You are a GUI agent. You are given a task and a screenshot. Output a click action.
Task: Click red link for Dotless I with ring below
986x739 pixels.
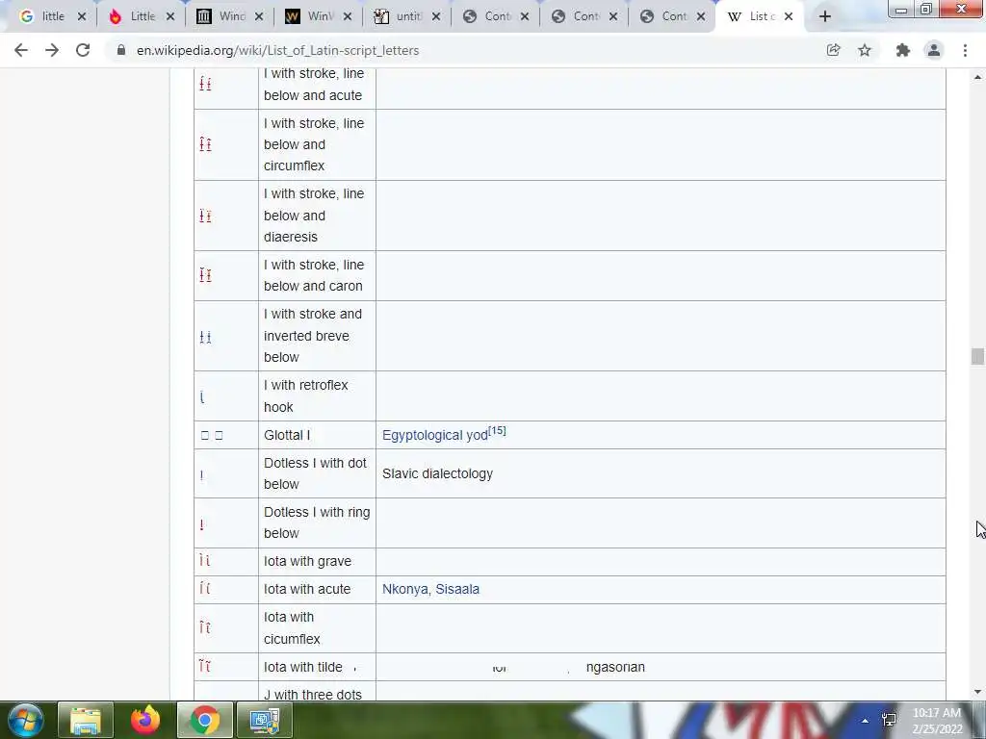click(x=202, y=524)
